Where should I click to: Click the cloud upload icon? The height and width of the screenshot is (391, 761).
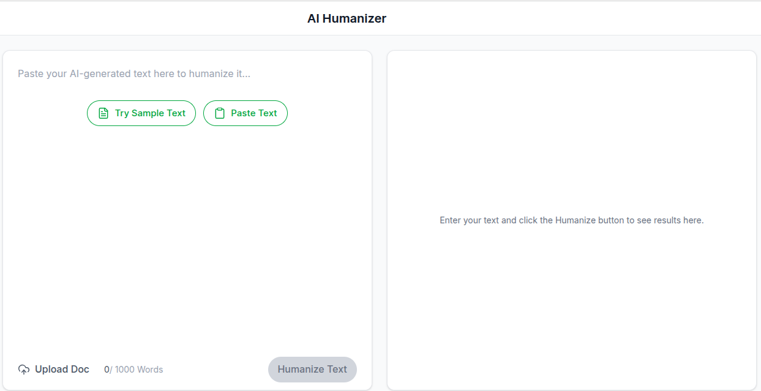24,370
